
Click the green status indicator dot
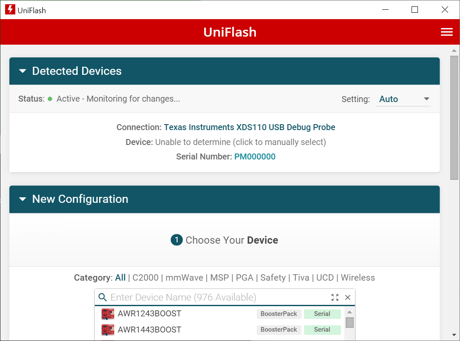click(x=50, y=99)
